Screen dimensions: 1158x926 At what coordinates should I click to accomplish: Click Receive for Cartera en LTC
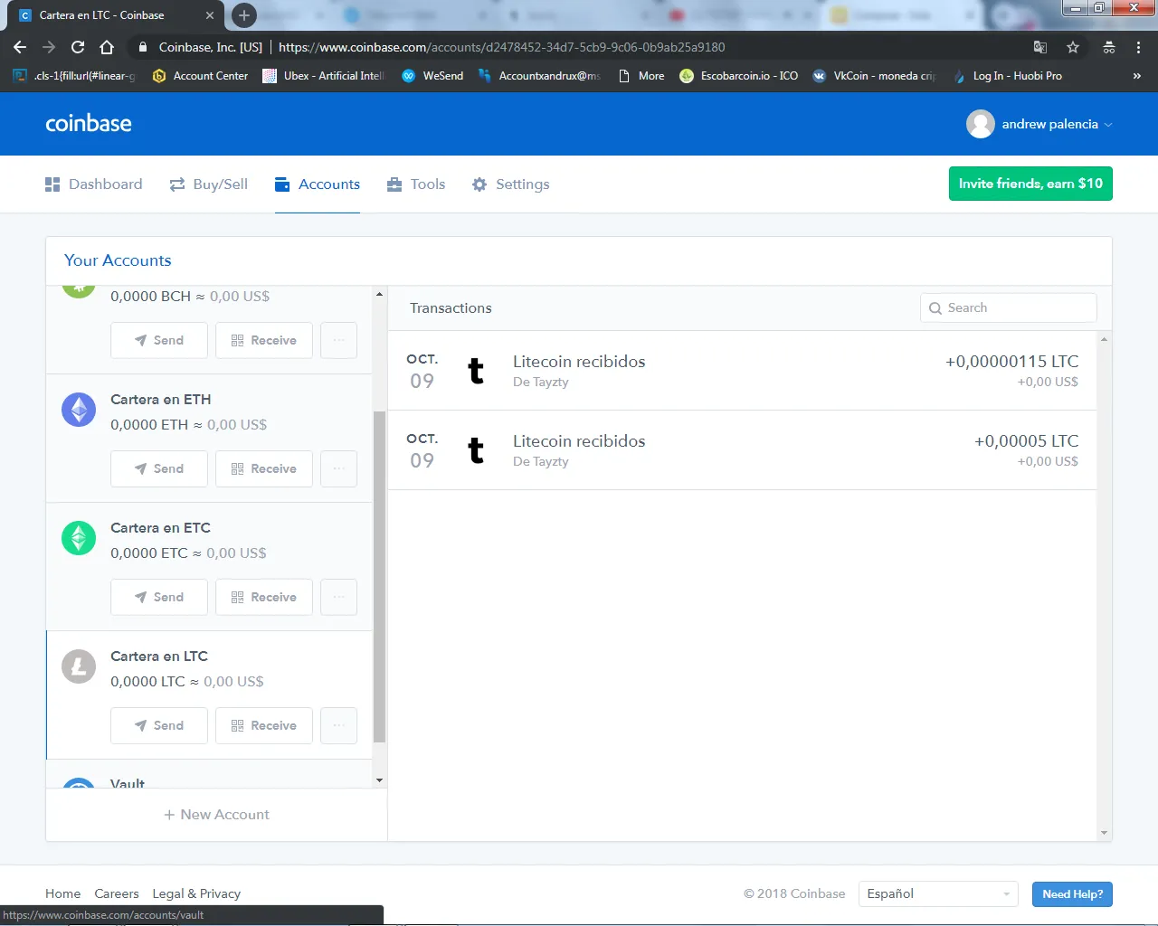(264, 725)
